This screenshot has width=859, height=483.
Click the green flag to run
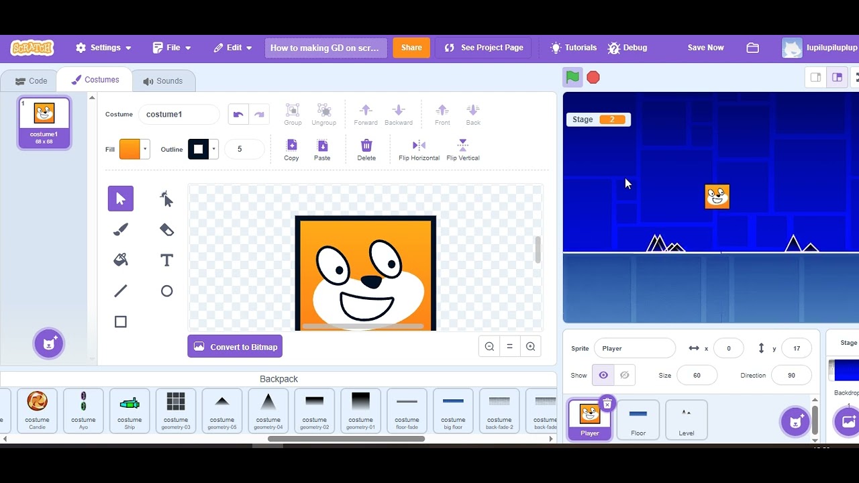pos(572,77)
